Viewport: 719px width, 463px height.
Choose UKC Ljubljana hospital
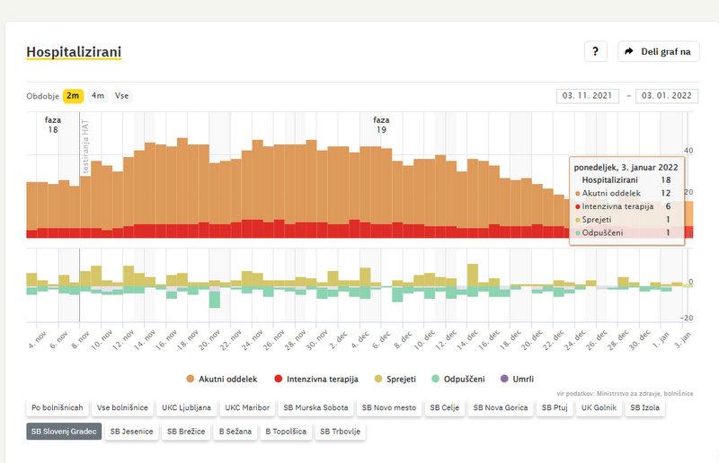pos(186,407)
